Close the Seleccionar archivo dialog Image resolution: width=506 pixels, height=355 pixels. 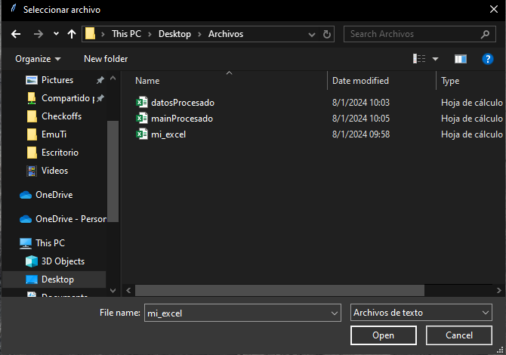(x=494, y=9)
